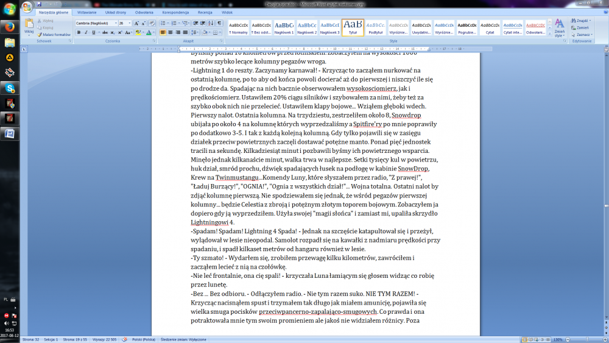
Task: Apply the Nagłówek 1 style
Action: 284,28
